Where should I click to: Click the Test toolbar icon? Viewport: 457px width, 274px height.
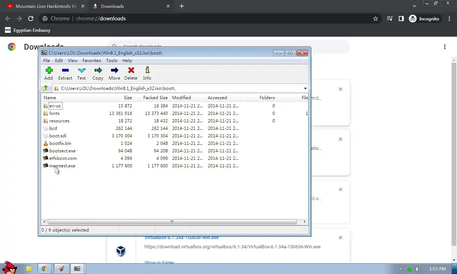(81, 73)
